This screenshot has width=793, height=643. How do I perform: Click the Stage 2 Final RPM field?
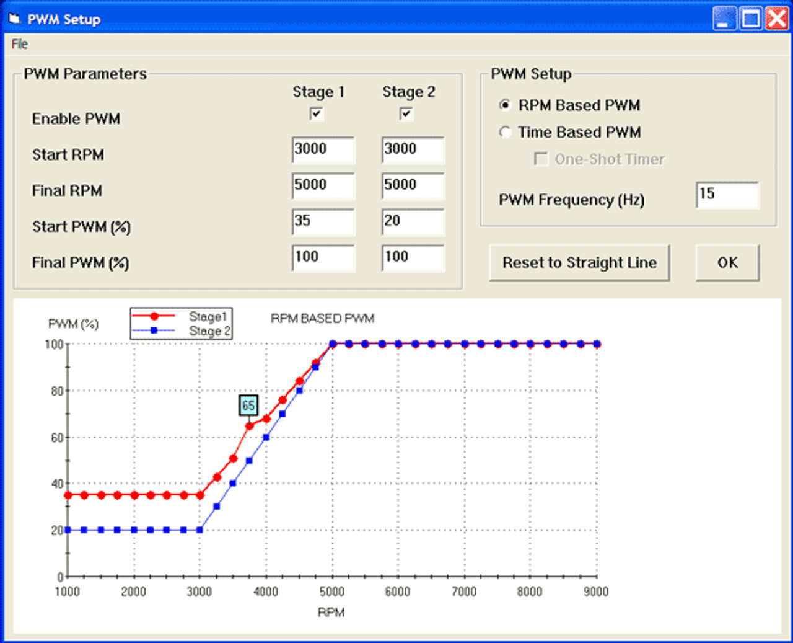coord(413,186)
